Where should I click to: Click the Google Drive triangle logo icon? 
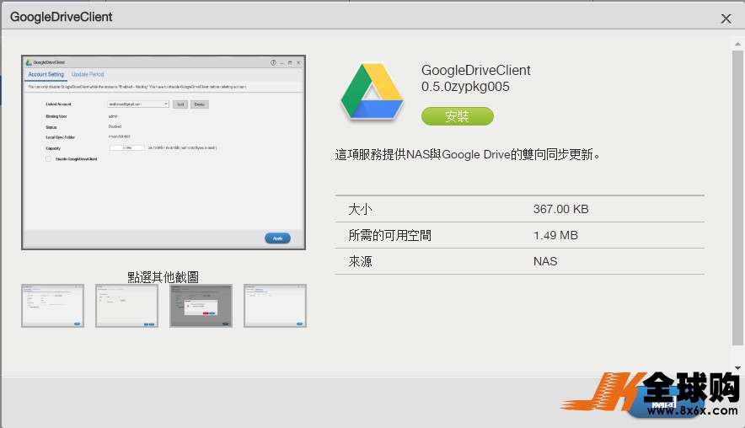pos(372,92)
